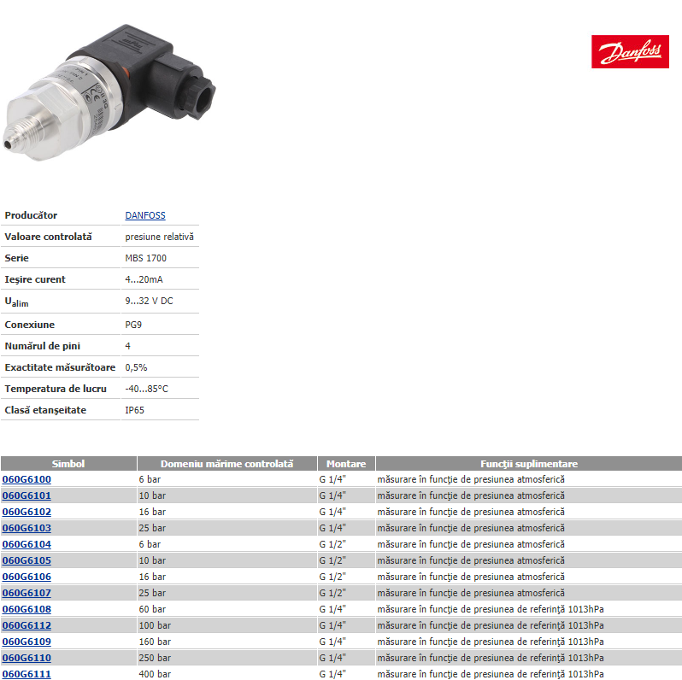
Task: Select the '0,5%' accuracy value
Action: (x=136, y=367)
